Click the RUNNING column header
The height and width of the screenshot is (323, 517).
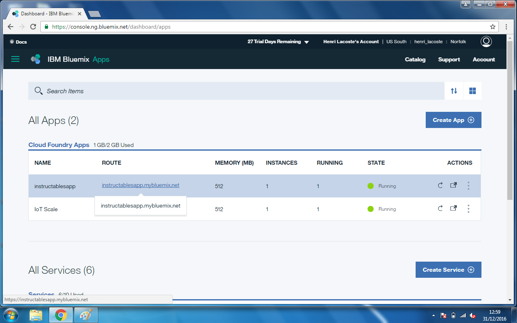point(330,163)
